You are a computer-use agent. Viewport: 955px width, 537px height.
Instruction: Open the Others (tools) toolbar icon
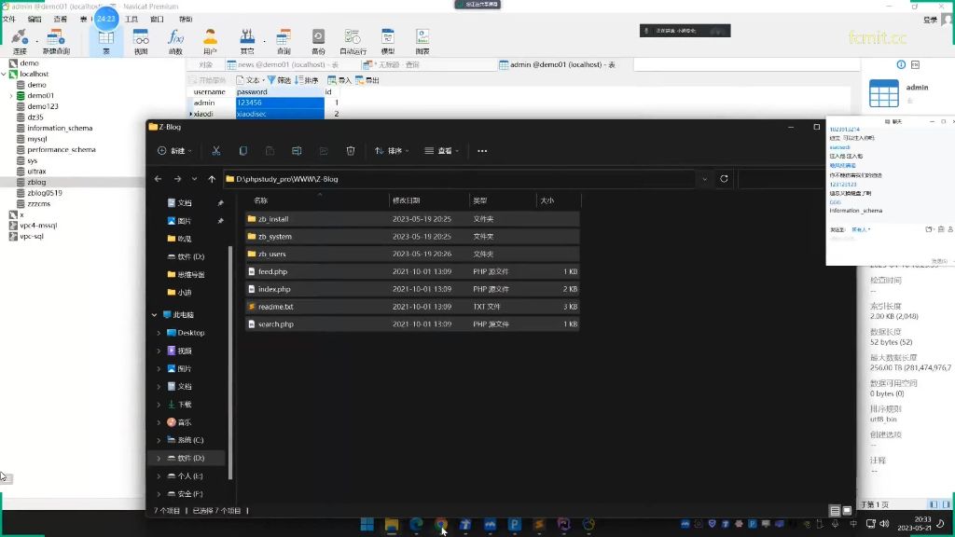pyautogui.click(x=246, y=41)
